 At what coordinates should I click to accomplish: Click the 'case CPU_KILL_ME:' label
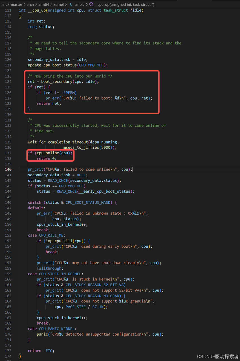[x=47, y=235]
